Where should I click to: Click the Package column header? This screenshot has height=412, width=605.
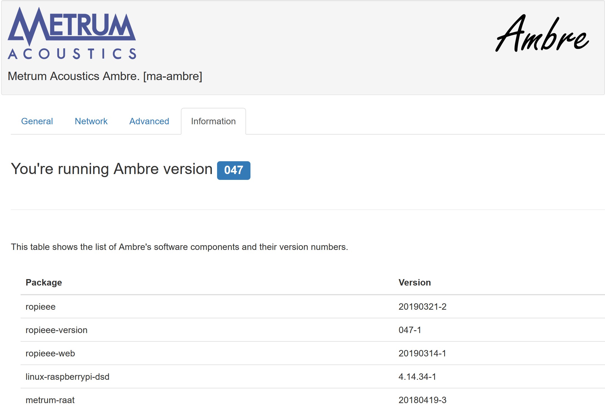[x=44, y=282]
